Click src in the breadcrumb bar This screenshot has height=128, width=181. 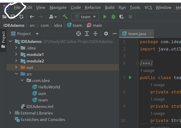[x=32, y=25]
